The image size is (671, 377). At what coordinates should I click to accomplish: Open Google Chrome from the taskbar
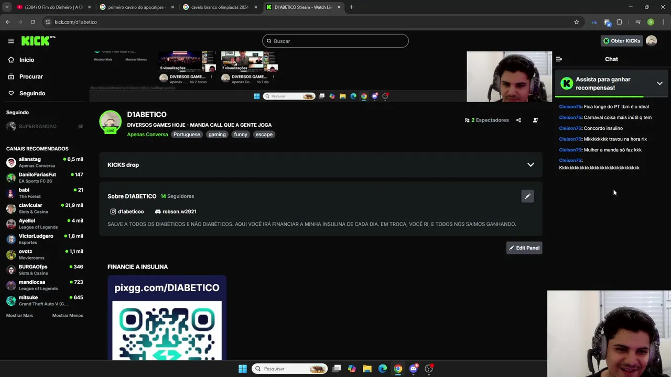tap(398, 369)
